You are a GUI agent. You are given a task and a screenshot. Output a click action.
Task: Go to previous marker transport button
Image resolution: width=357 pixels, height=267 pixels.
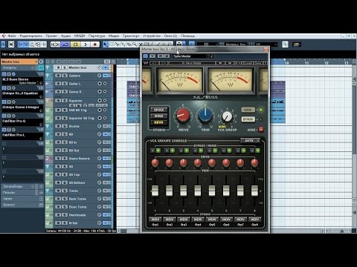(x=53, y=44)
